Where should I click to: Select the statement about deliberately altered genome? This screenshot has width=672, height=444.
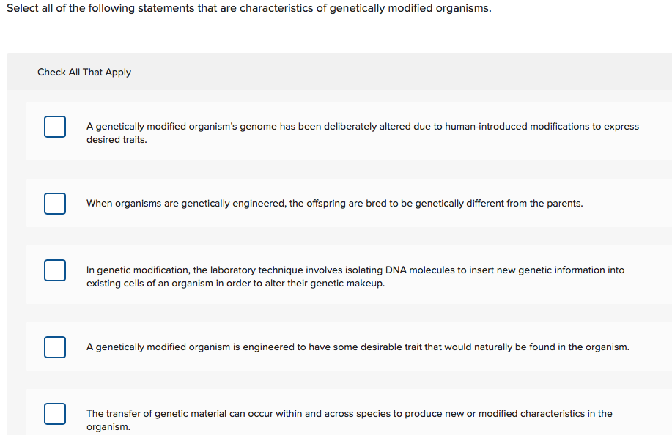coord(363,133)
